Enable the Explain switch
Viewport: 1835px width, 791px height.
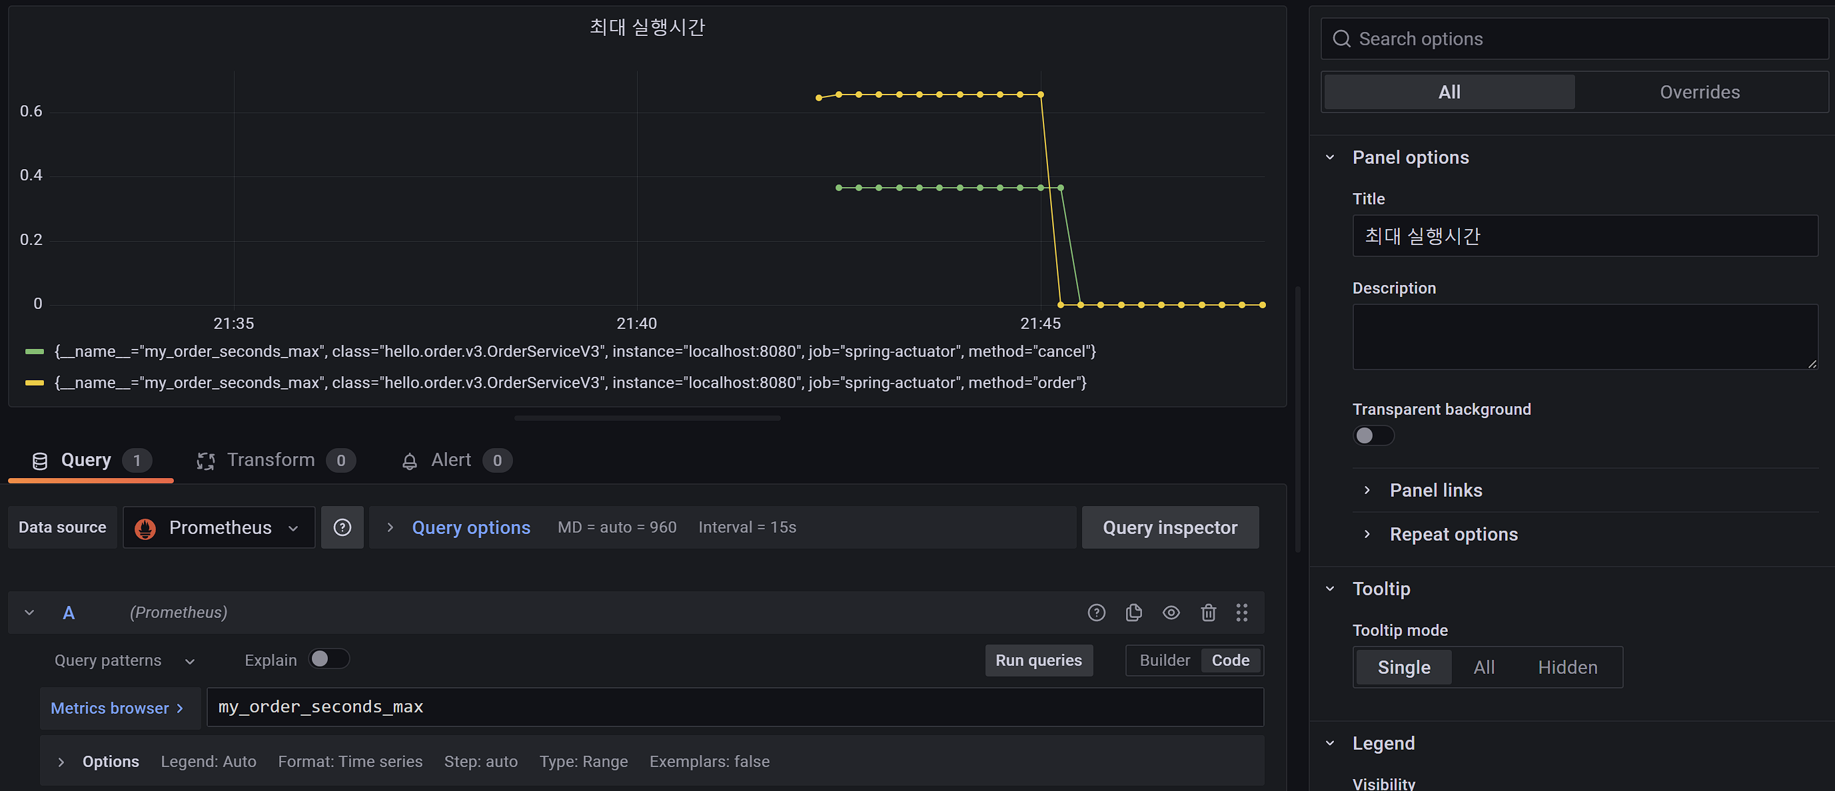point(328,659)
